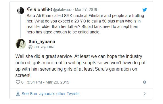Screen dimensions: 163x104
Task: Open the Mar 27, 2019 tweet date
Action: click(x=86, y=10)
